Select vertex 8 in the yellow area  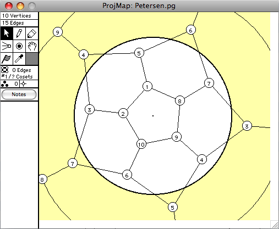pyautogui.click(x=42, y=179)
